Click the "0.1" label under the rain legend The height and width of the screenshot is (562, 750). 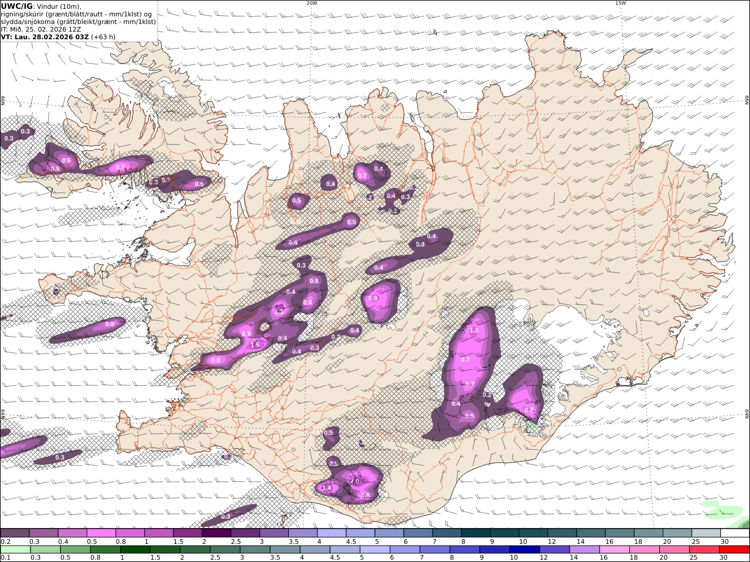(x=5, y=558)
